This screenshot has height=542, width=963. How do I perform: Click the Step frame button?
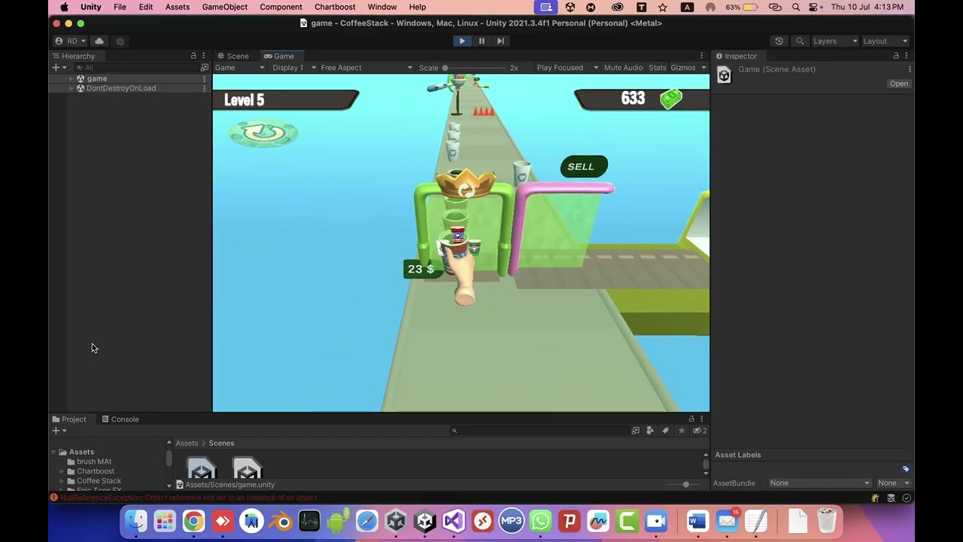click(500, 41)
